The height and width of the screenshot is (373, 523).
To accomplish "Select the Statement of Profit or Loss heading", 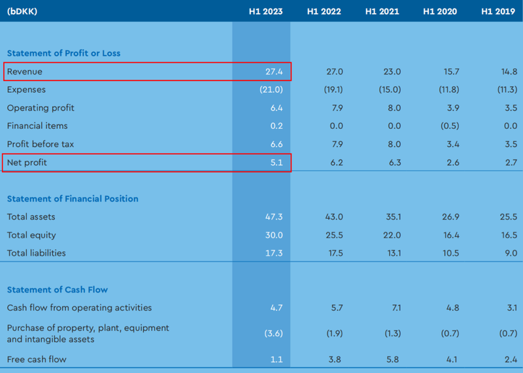I will point(63,53).
